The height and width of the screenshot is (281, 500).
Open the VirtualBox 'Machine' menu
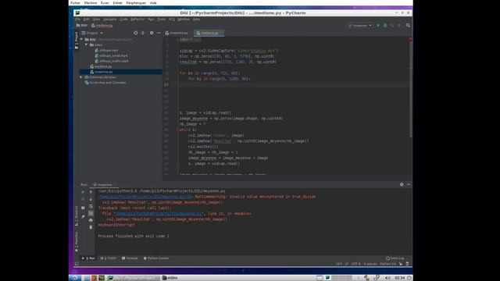click(91, 2)
